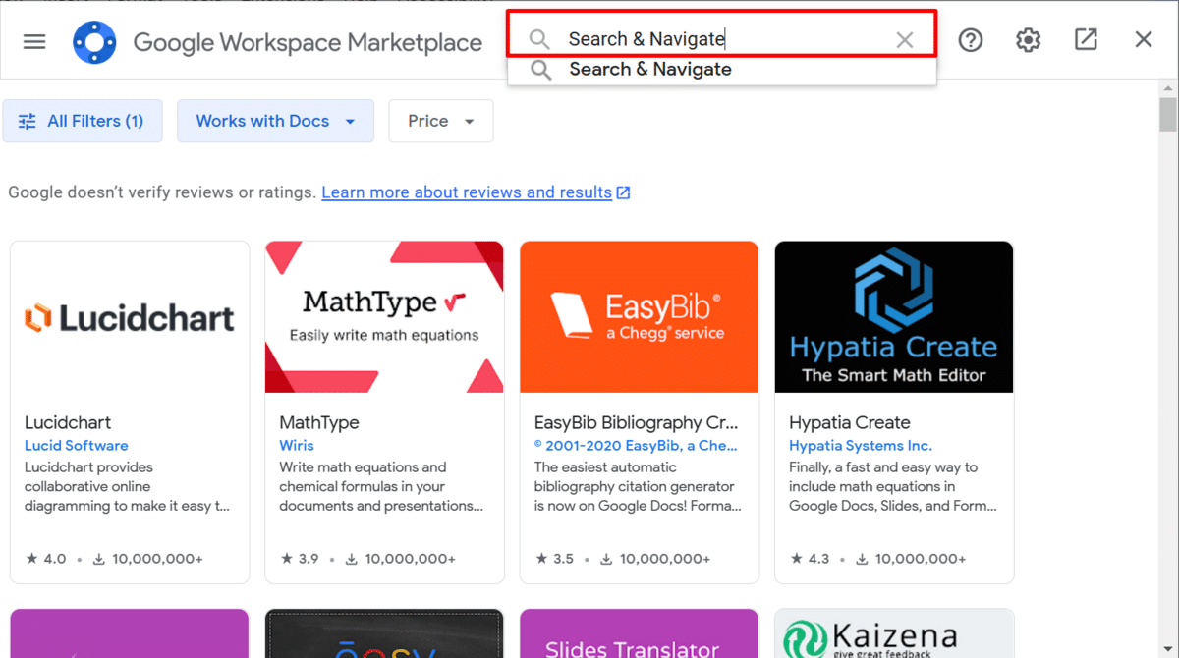Viewport: 1179px width, 658px height.
Task: Open the settings gear icon
Action: [x=1028, y=40]
